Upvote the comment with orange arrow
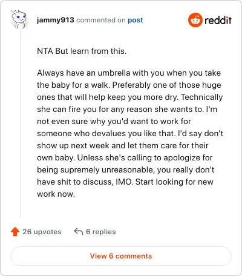Image resolution: width=242 pixels, height=276 pixels. point(15,232)
